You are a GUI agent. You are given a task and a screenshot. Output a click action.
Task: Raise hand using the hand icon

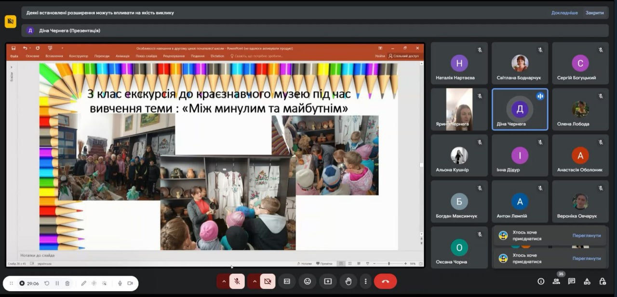(x=349, y=281)
